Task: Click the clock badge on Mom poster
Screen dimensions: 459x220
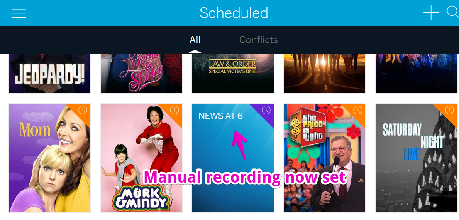Action: point(83,110)
